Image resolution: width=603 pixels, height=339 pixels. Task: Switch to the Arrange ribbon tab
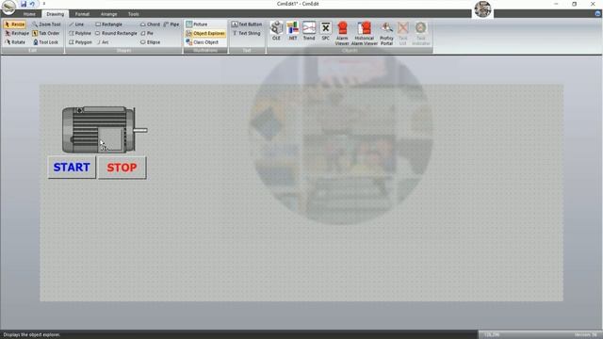(x=109, y=14)
